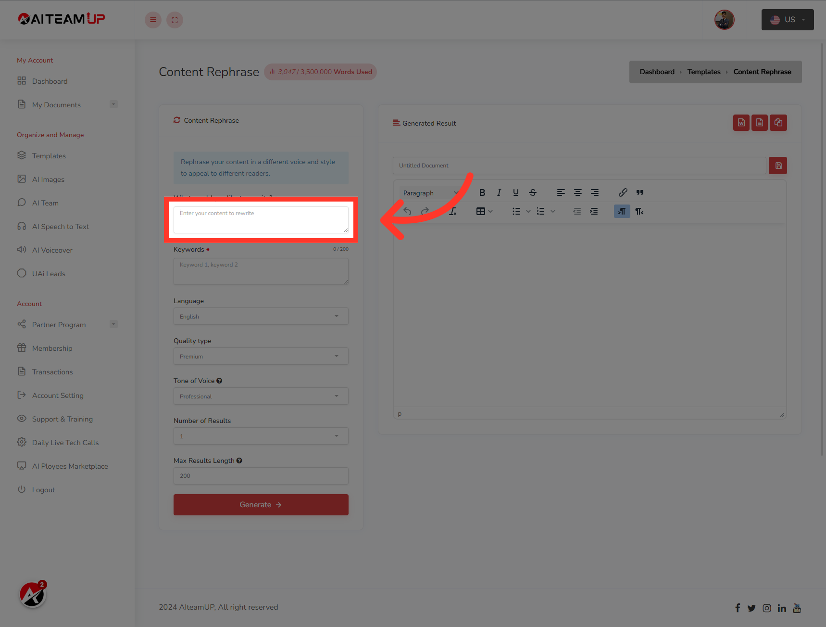Open Templates from the breadcrumb
This screenshot has height=627, width=826.
[x=703, y=71]
